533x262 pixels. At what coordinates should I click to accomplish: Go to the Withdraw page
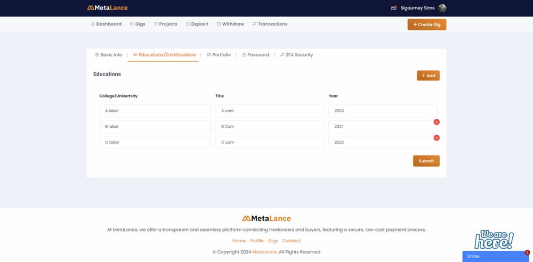[230, 24]
